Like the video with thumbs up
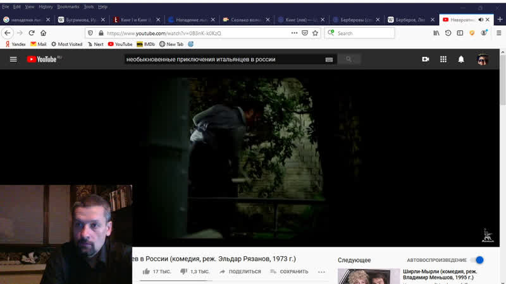 click(x=146, y=271)
